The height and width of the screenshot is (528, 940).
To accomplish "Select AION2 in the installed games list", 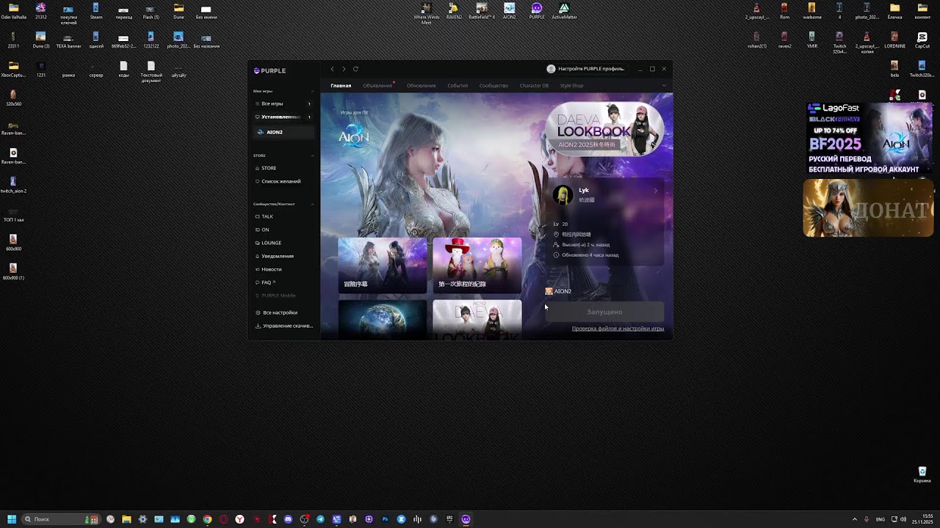I will coord(283,132).
